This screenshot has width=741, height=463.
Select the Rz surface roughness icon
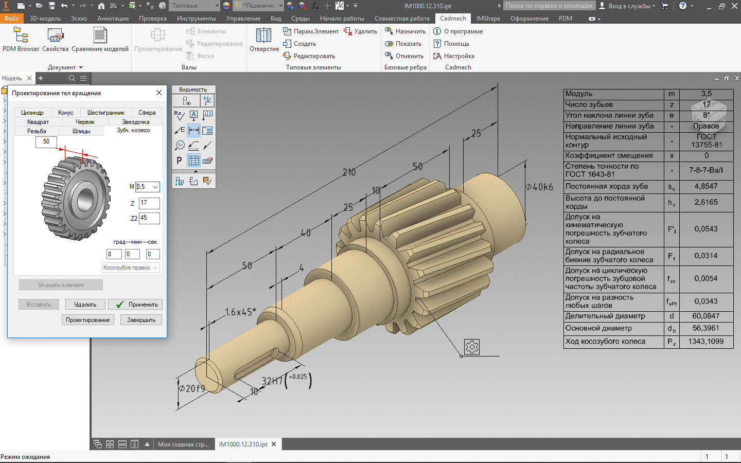tap(179, 115)
